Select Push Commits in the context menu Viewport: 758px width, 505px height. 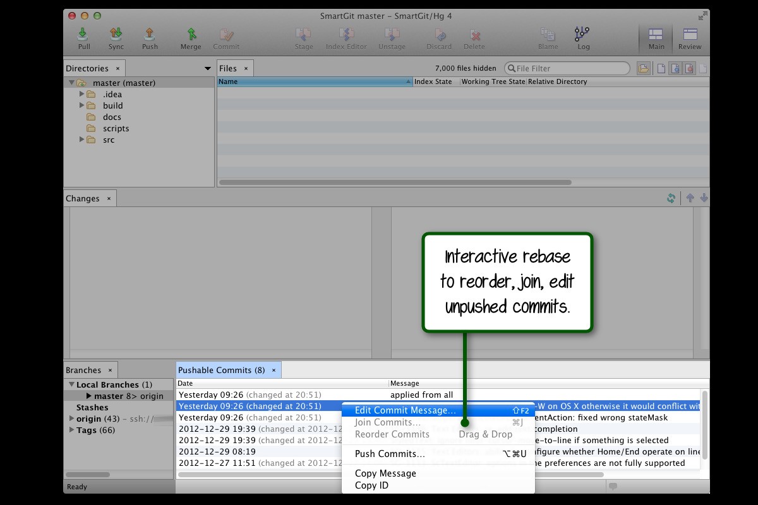(x=390, y=454)
